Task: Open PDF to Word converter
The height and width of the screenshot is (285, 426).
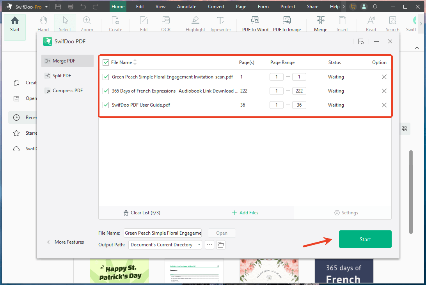Action: (255, 24)
